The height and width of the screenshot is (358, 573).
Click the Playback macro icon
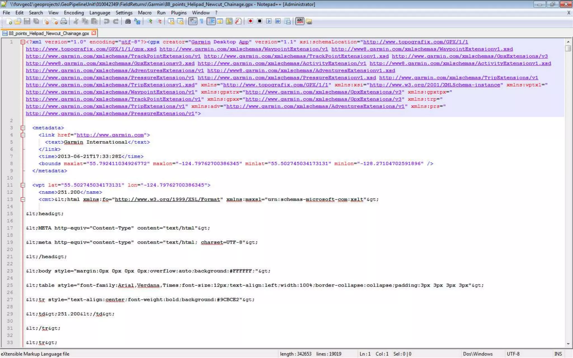click(x=269, y=21)
